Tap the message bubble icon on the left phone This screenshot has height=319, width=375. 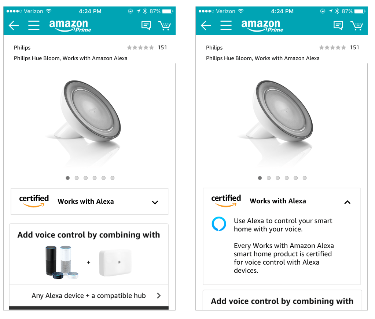click(x=146, y=25)
